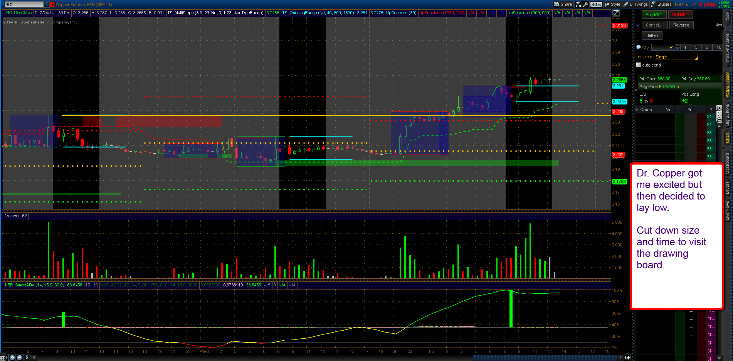Viewport: 733px width, 361px height.
Task: Click the quantity input field
Action: pyautogui.click(x=663, y=47)
